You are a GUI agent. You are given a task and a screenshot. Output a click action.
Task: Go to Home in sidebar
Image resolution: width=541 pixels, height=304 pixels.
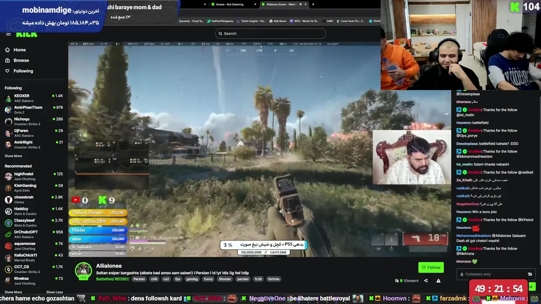(19, 50)
